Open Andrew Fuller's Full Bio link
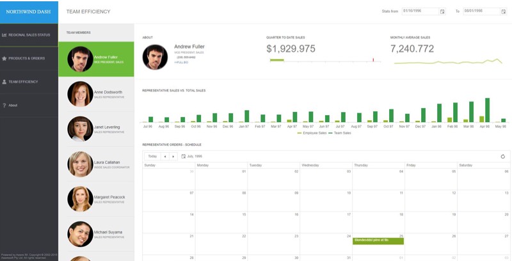The height and width of the screenshot is (261, 512). click(x=180, y=62)
